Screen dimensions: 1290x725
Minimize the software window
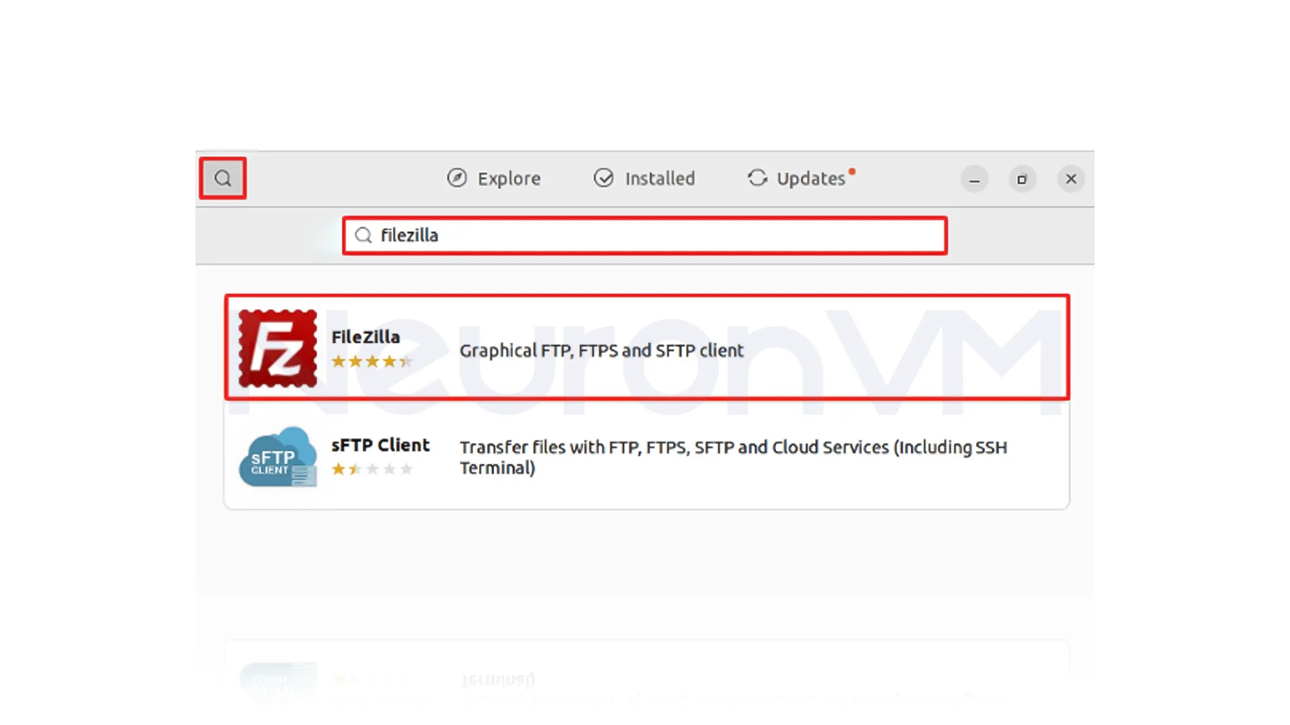[974, 179]
